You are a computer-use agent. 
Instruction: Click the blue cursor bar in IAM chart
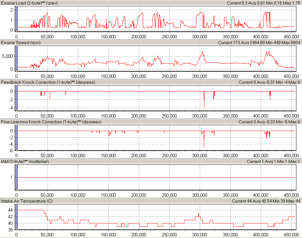click(16, 178)
